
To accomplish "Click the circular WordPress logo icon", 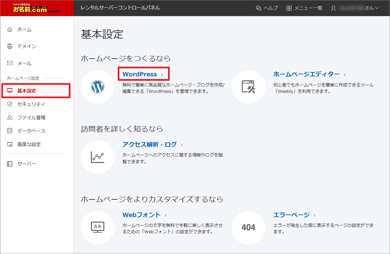I will tap(98, 86).
